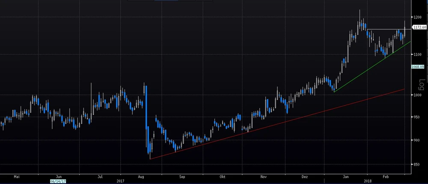Viewport: 428px width, 184px height.
Task: Click the 950 price axis label
Action: (x=417, y=117)
